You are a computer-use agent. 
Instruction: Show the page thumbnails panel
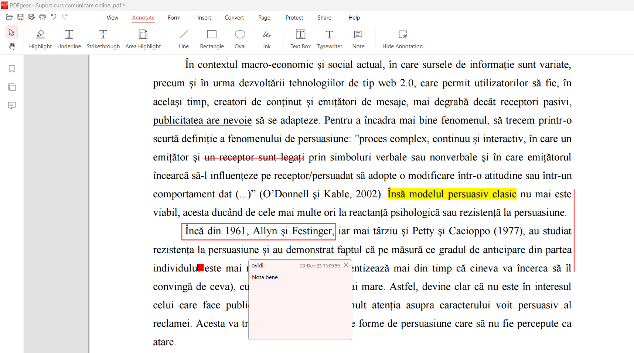tap(11, 87)
